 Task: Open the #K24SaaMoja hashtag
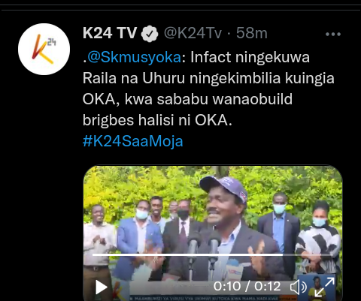tap(133, 141)
